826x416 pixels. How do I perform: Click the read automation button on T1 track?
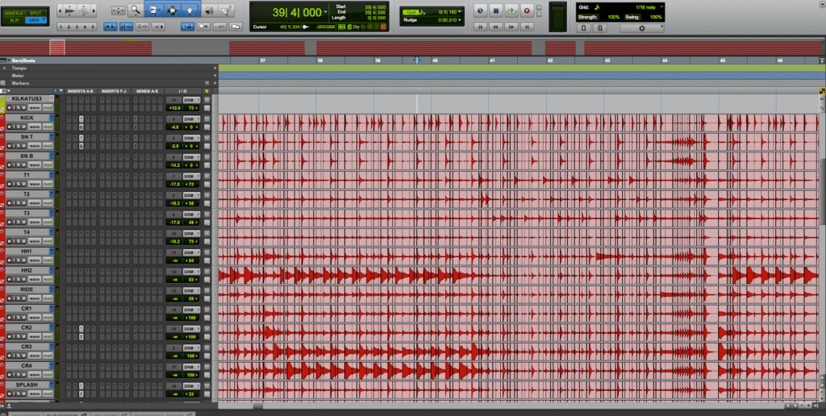(x=48, y=183)
